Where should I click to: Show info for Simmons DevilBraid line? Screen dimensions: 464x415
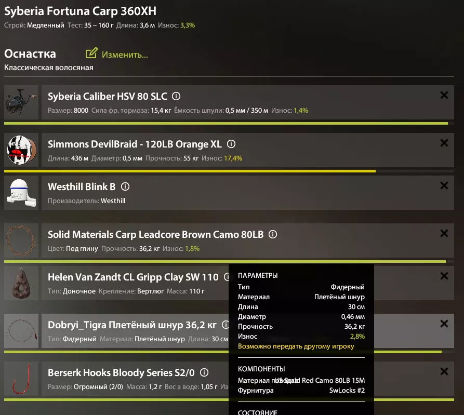pos(231,144)
